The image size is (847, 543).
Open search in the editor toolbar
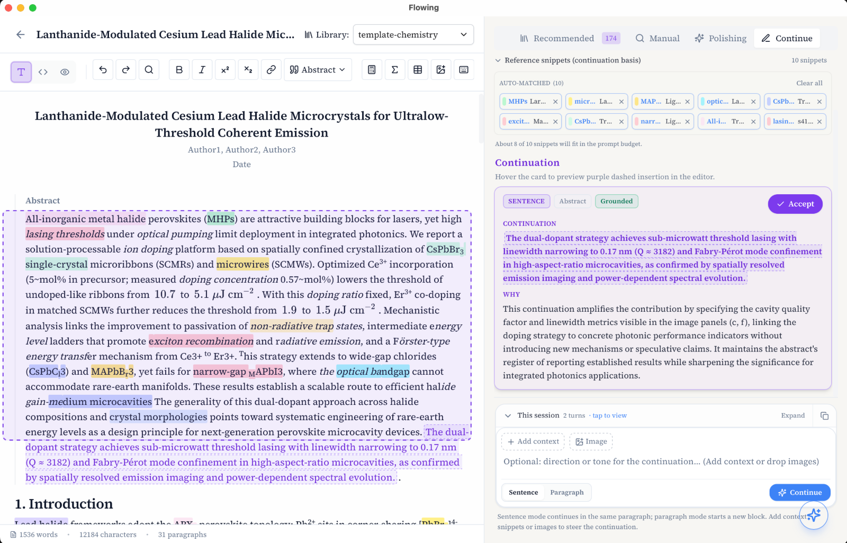pyautogui.click(x=149, y=70)
